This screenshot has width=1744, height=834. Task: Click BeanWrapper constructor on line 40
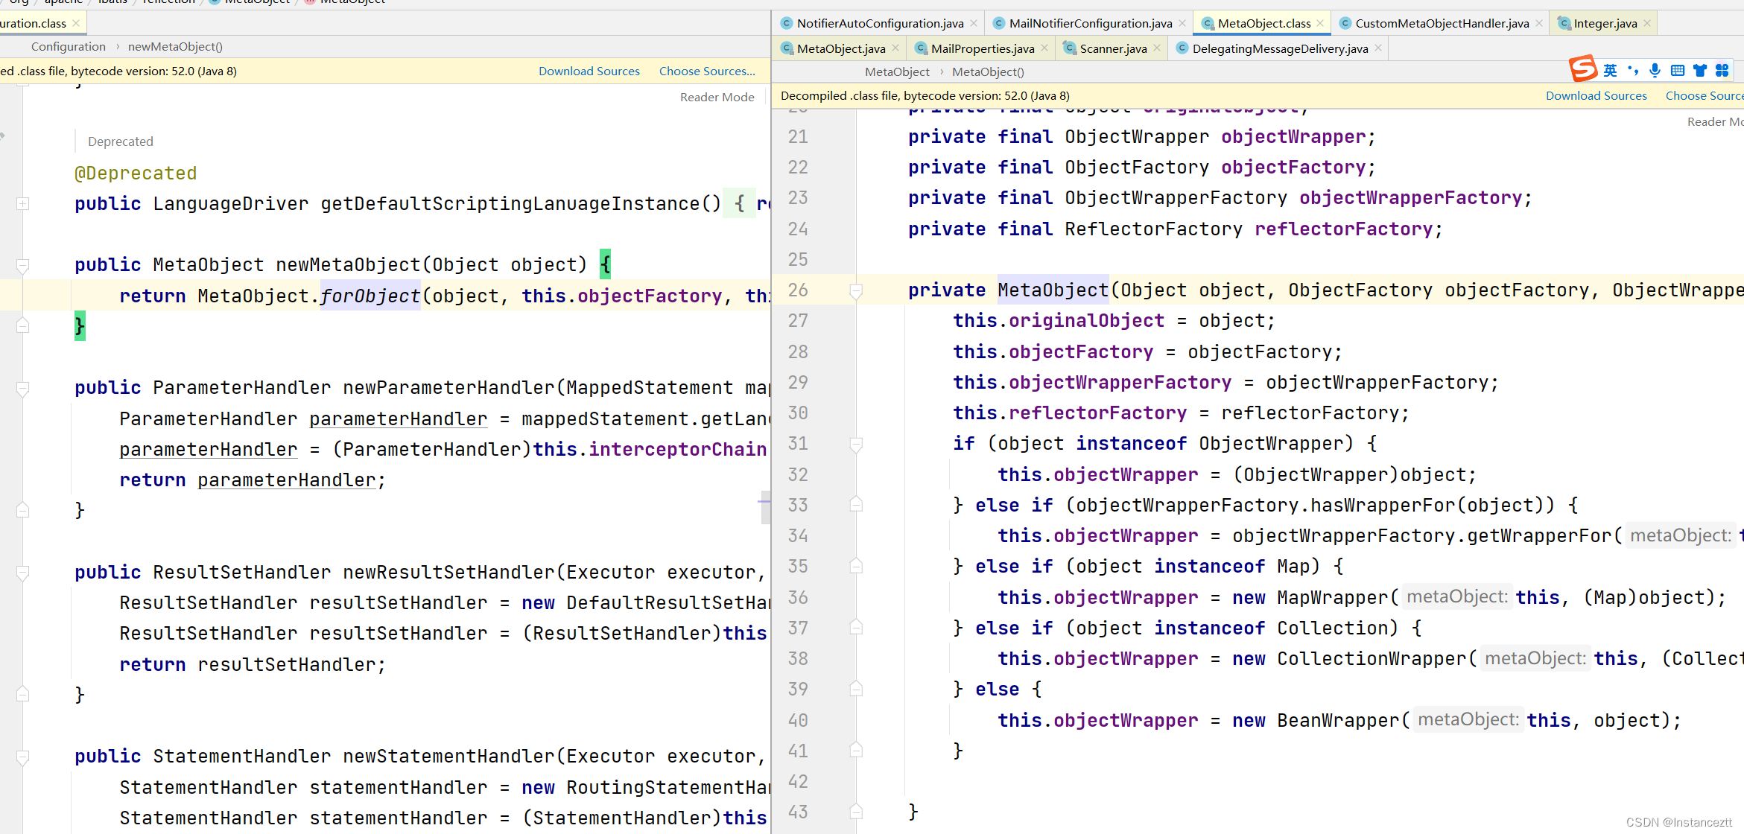(1338, 720)
